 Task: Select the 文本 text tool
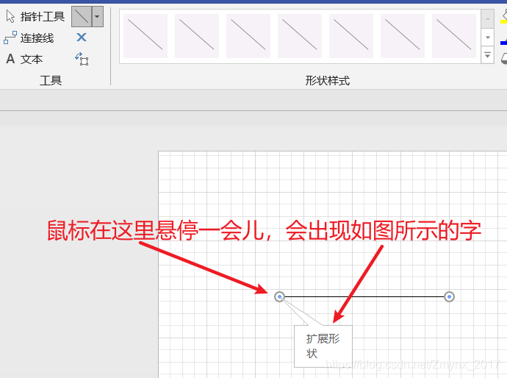coord(24,60)
